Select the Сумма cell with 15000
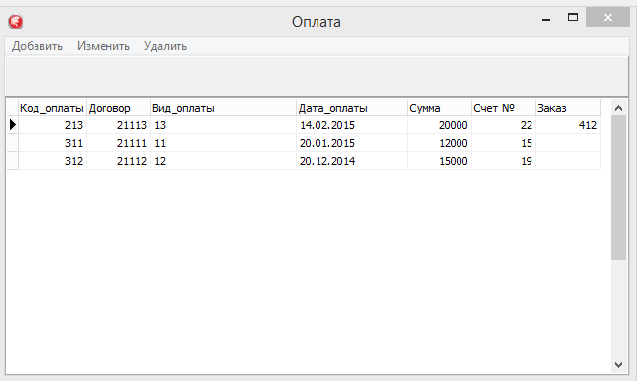The image size is (637, 381). click(x=440, y=161)
